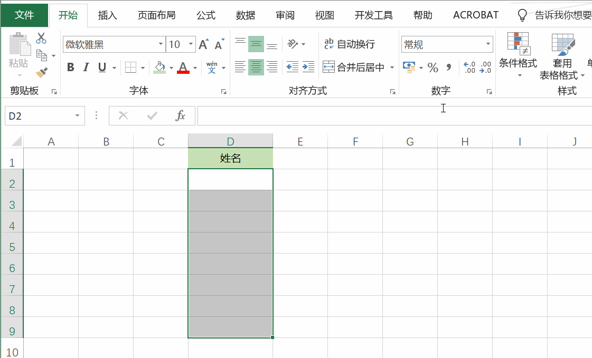Apply italic formatting

point(85,67)
